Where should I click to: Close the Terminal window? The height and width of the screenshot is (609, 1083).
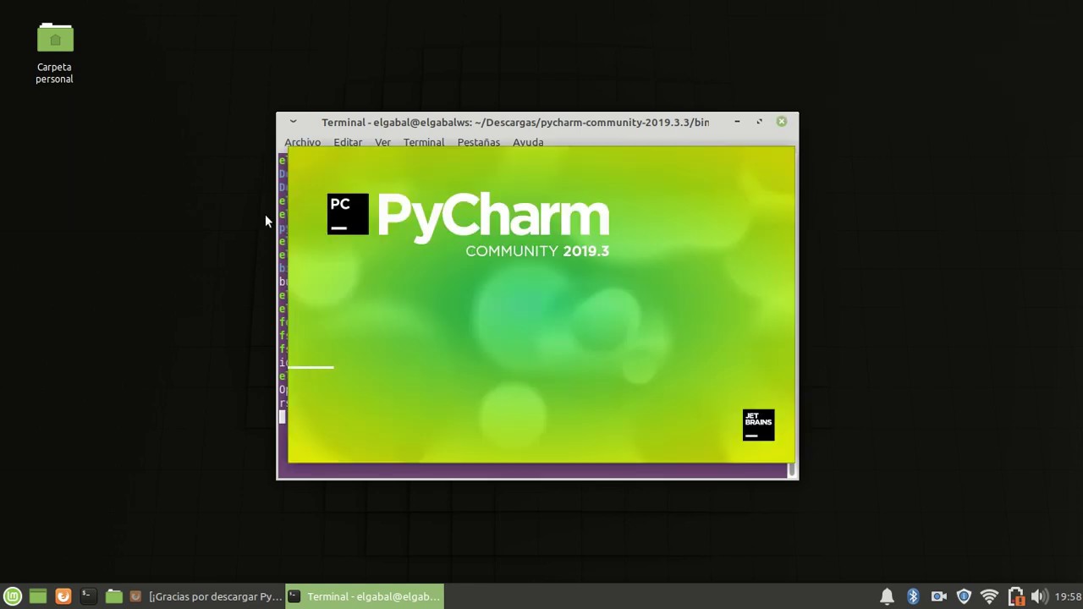point(782,122)
